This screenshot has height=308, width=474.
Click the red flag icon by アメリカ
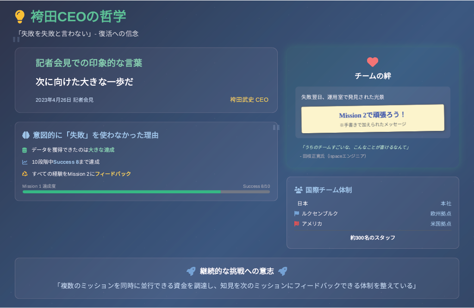[x=297, y=224]
